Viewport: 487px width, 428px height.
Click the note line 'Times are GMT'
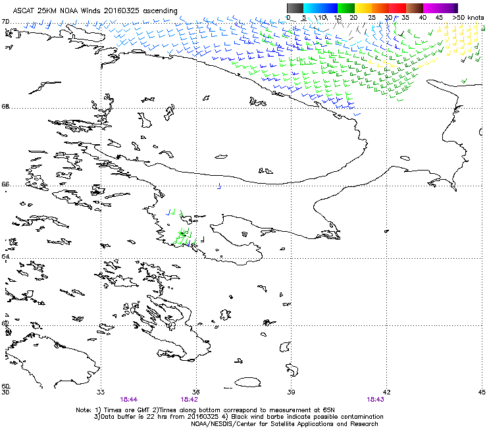126,410
